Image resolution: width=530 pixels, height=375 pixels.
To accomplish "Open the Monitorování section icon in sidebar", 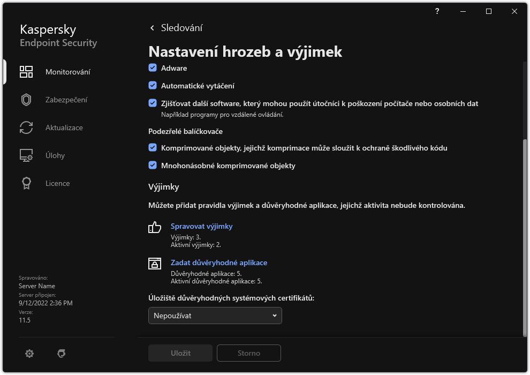I will click(x=26, y=71).
